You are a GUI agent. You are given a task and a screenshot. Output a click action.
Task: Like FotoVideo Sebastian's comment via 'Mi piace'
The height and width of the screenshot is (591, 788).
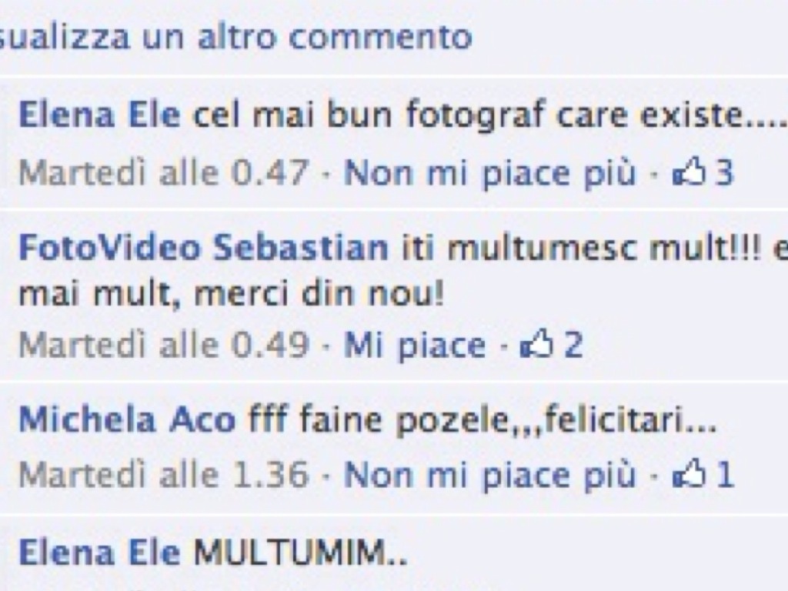[x=415, y=346]
